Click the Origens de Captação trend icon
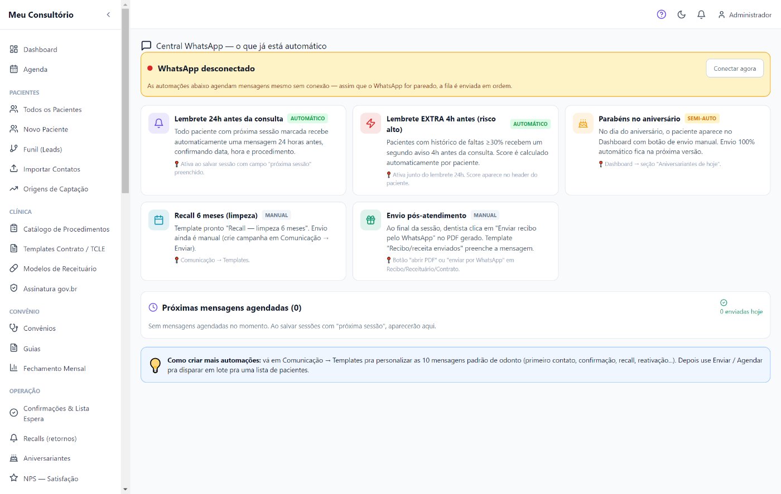Viewport: 781px width, 494px height. [14, 189]
